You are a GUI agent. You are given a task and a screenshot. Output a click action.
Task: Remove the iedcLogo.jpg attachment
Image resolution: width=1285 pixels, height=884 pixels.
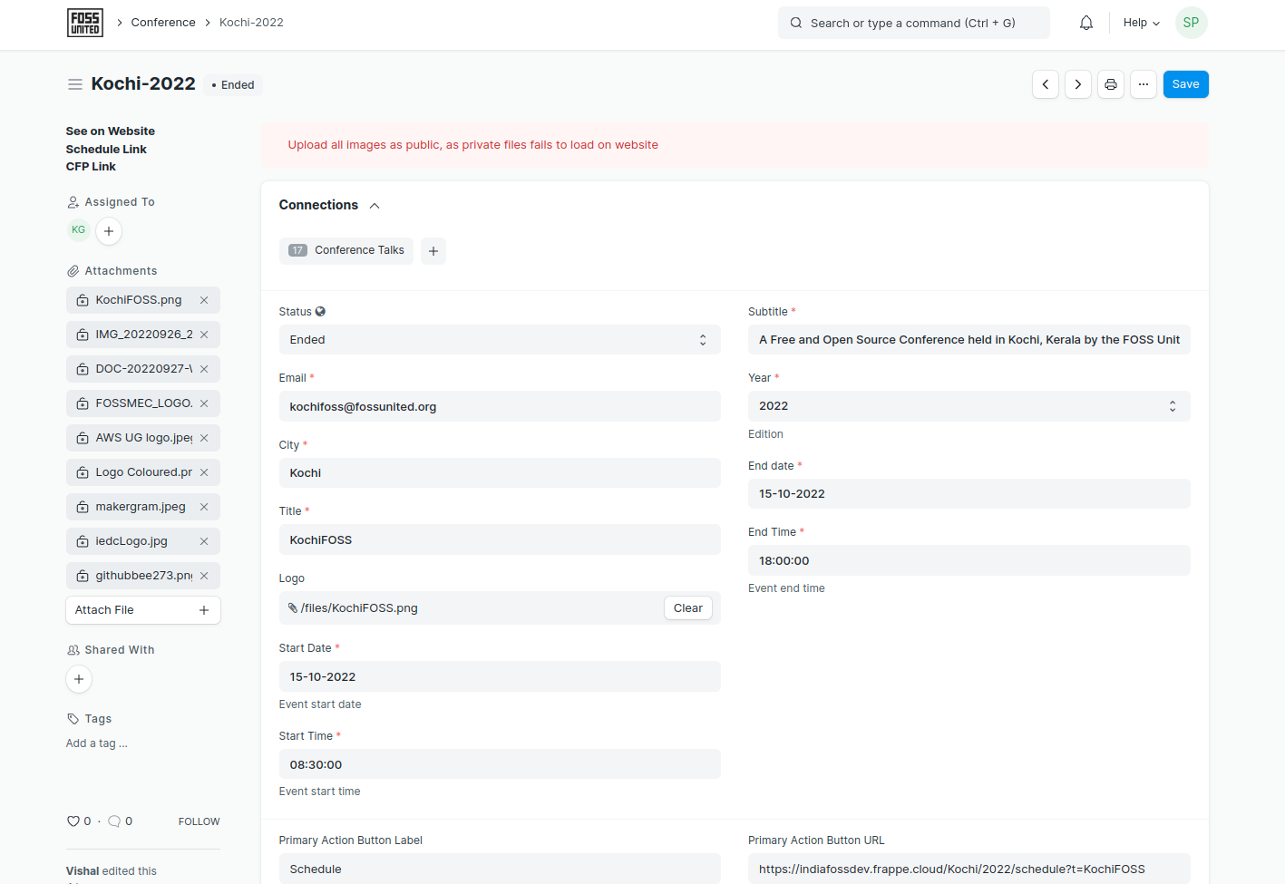(x=204, y=541)
